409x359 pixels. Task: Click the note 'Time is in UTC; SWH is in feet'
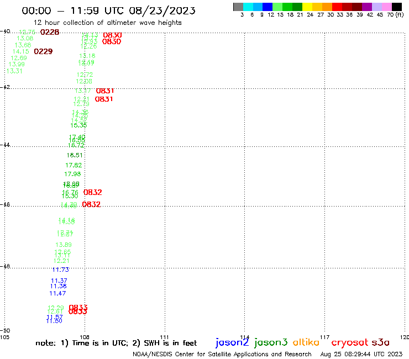(116, 343)
